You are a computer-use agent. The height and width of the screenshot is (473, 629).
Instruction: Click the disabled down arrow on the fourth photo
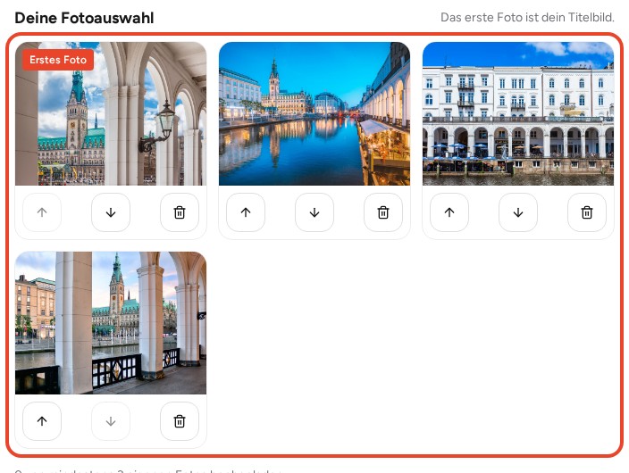pos(111,421)
